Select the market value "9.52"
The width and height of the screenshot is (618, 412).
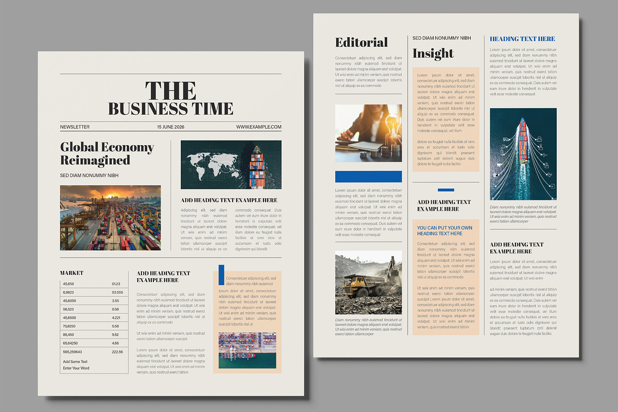115,335
